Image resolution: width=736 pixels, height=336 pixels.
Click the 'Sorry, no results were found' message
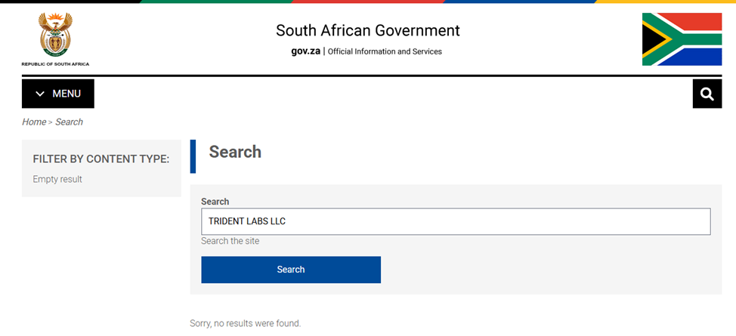pos(245,323)
